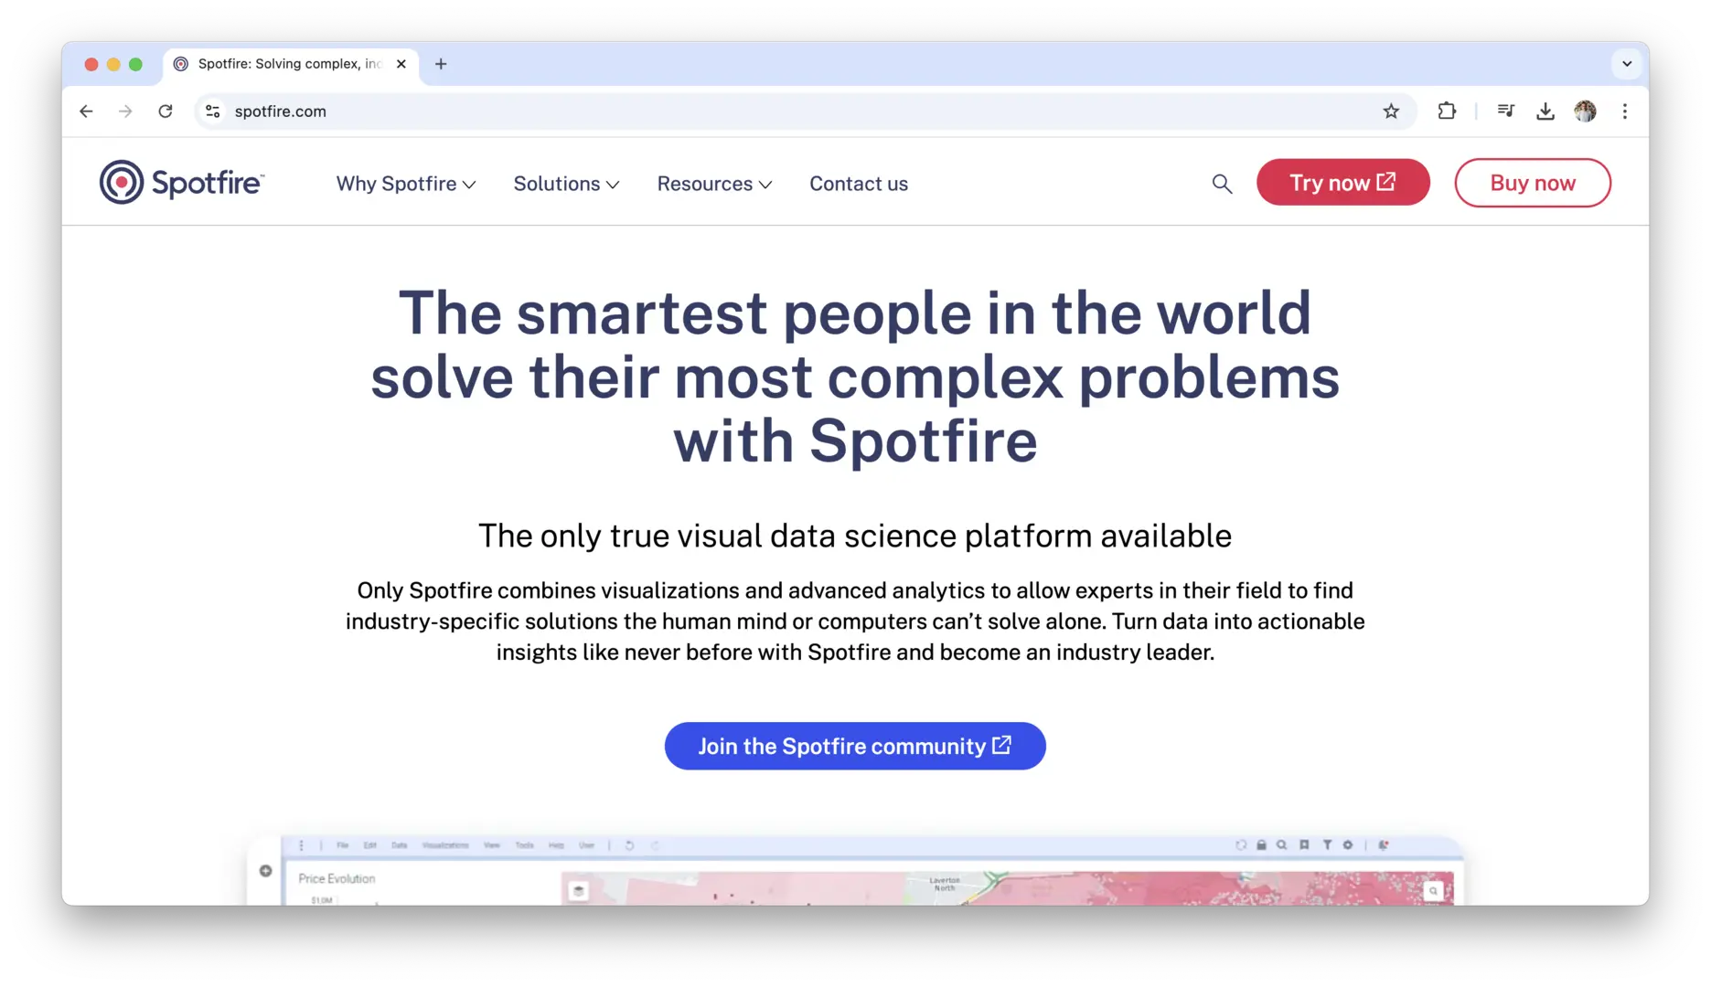Expand the Why Spotfire menu

(406, 184)
